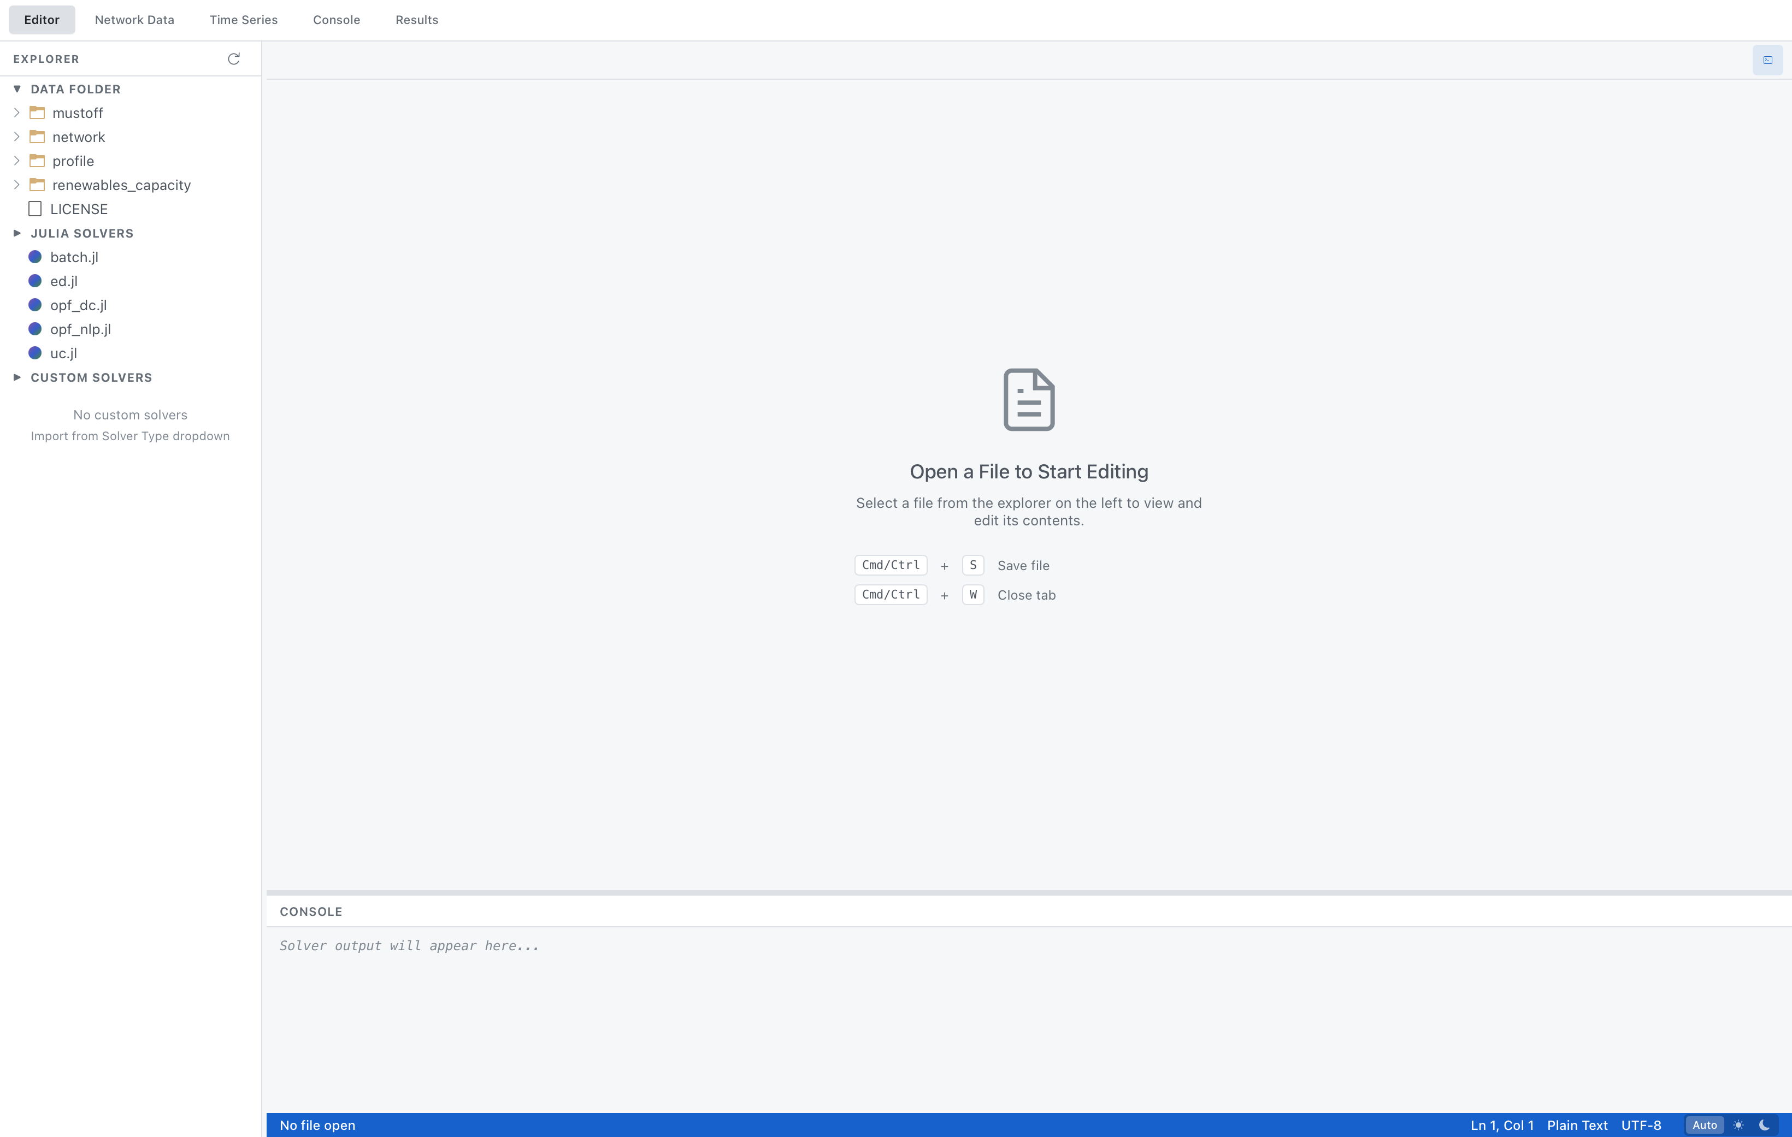Click the Plain Text language indicator
This screenshot has height=1137, width=1792.
(1576, 1125)
